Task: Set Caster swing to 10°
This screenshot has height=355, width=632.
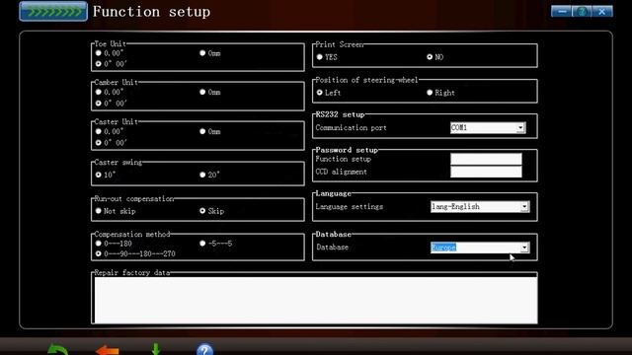Action: click(x=99, y=175)
